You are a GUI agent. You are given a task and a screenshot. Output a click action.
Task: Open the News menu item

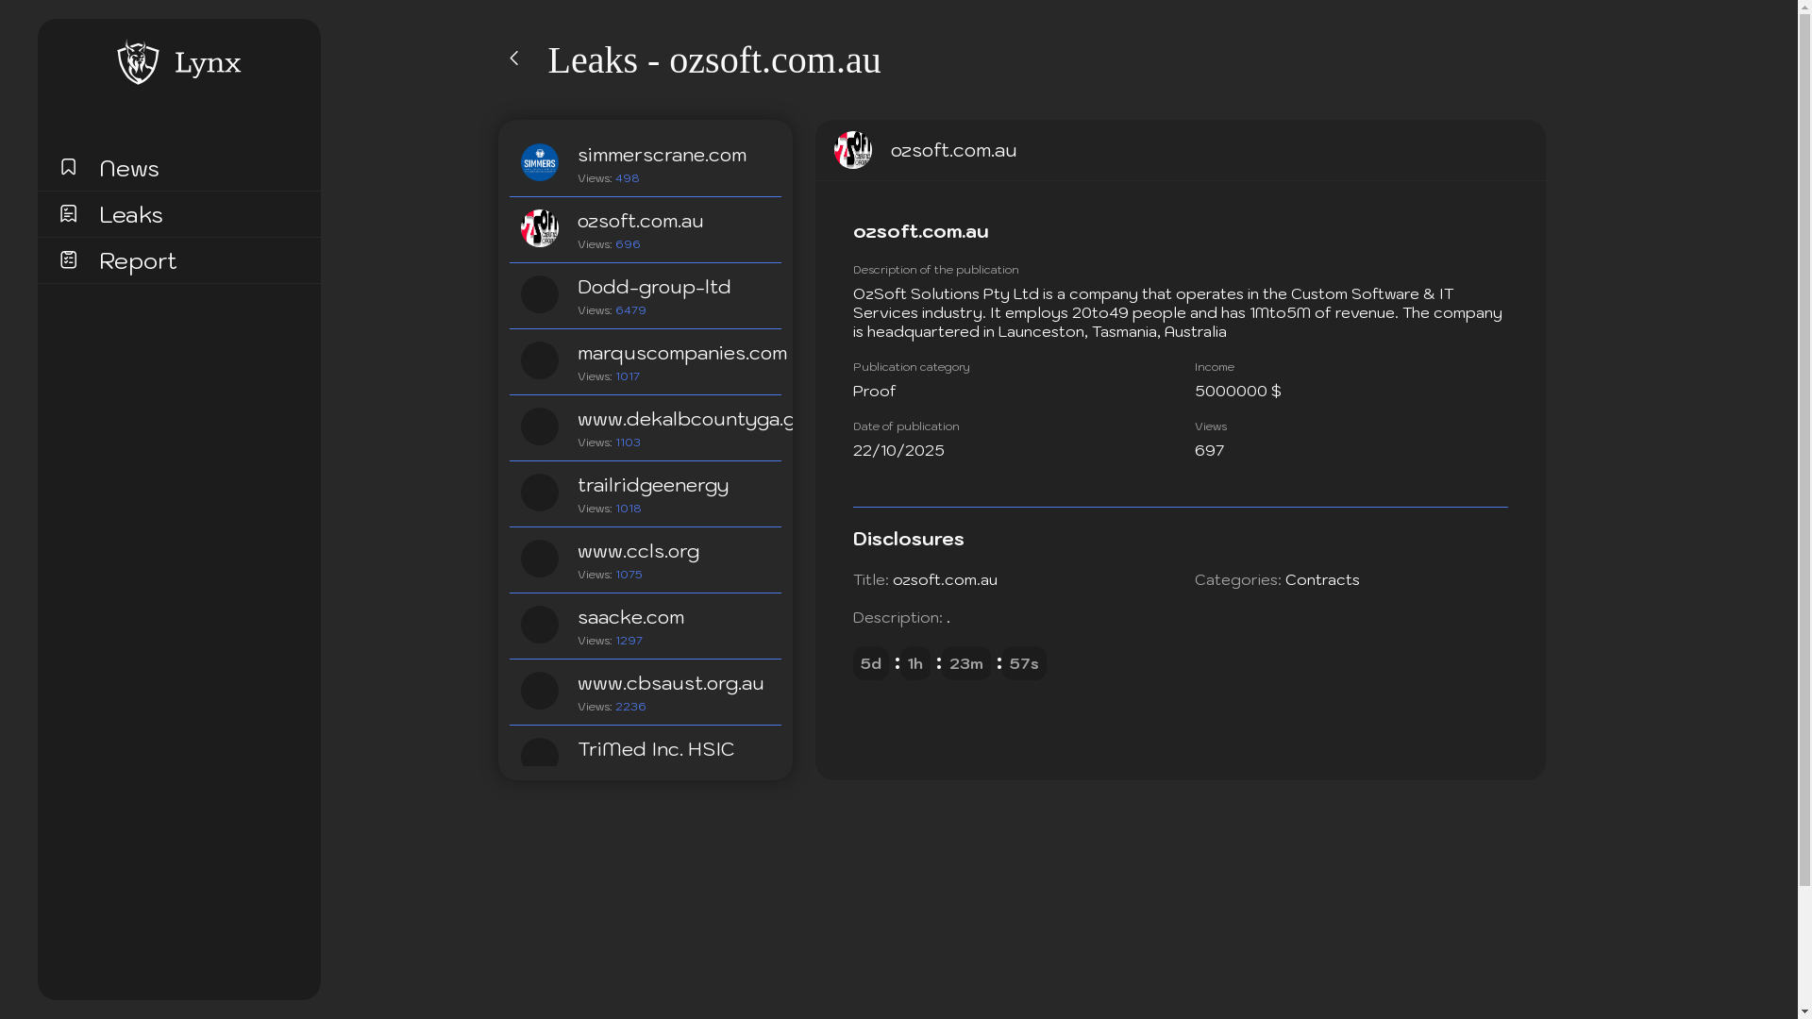coord(129,169)
